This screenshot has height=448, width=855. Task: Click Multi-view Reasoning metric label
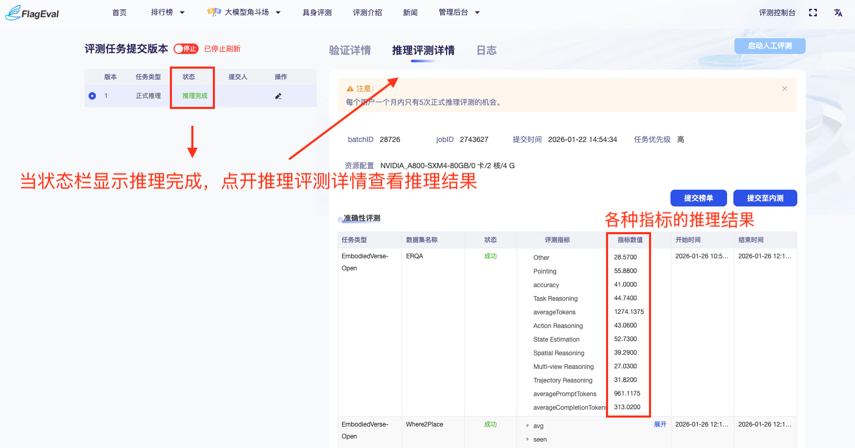pyautogui.click(x=564, y=367)
